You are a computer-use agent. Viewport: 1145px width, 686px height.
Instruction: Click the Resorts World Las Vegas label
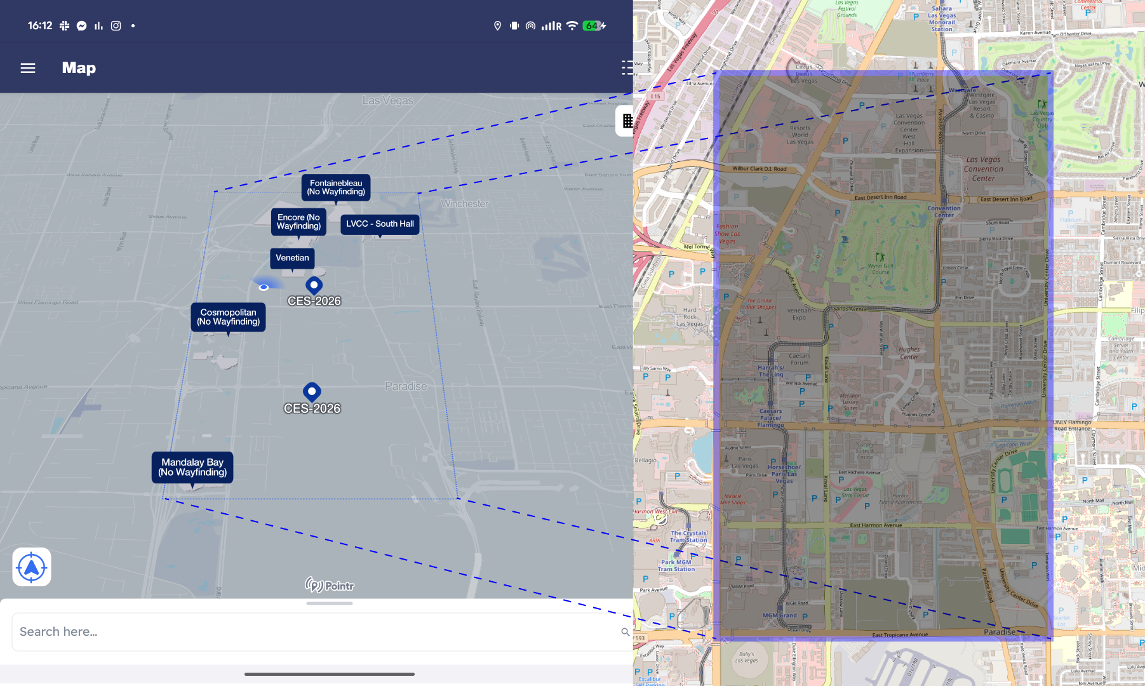(800, 135)
